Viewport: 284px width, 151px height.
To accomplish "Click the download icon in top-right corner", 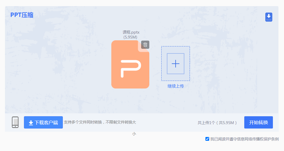I will (269, 17).
